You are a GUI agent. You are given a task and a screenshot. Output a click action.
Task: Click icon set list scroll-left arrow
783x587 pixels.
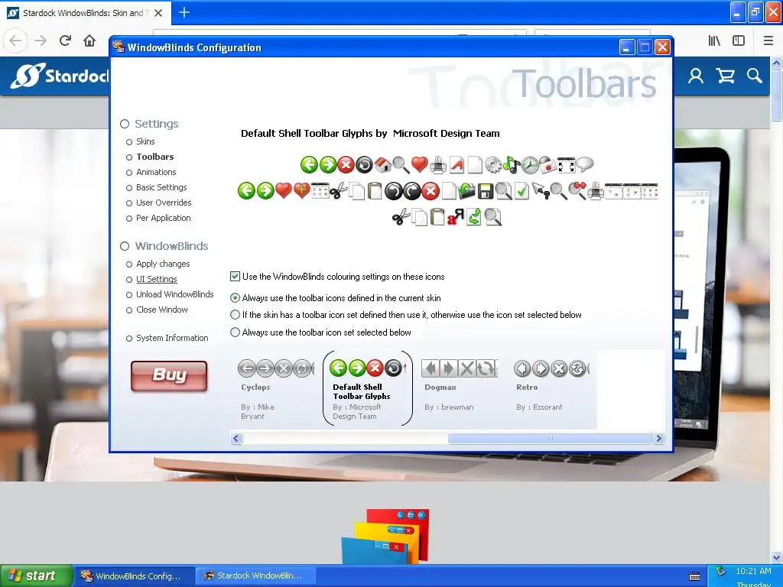coord(237,439)
